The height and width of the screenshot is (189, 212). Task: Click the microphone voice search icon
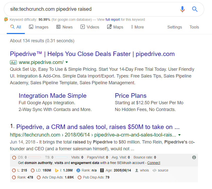click(x=182, y=9)
